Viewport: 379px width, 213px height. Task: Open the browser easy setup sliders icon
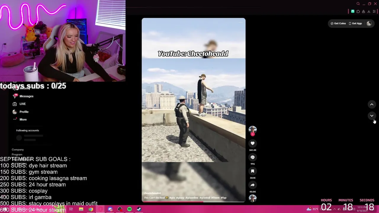point(374,12)
